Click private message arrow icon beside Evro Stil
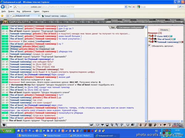The height and width of the screenshot is (138, 185). pyautogui.click(x=150, y=36)
